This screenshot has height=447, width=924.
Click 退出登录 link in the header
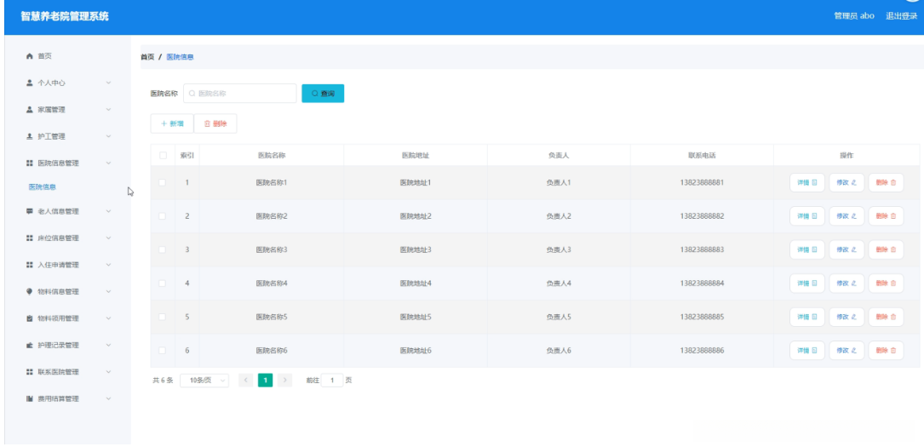(902, 16)
